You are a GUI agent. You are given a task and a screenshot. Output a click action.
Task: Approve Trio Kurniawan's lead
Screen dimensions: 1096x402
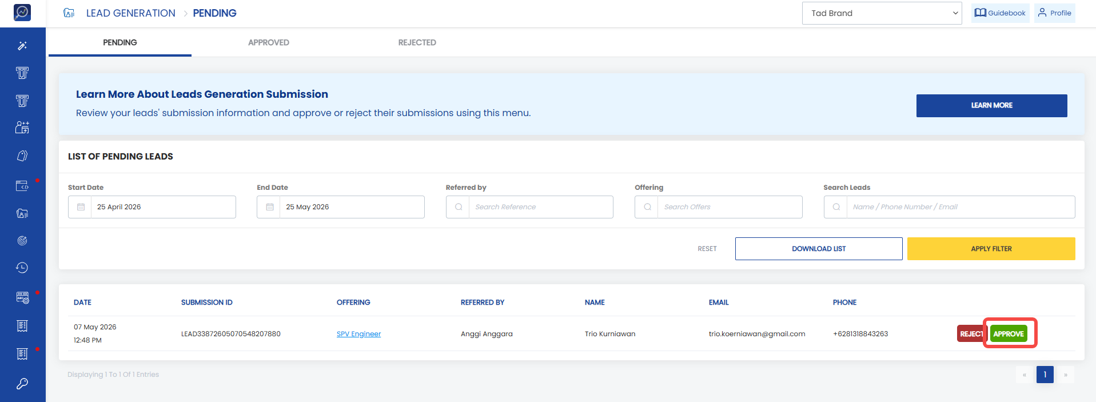pos(1009,333)
